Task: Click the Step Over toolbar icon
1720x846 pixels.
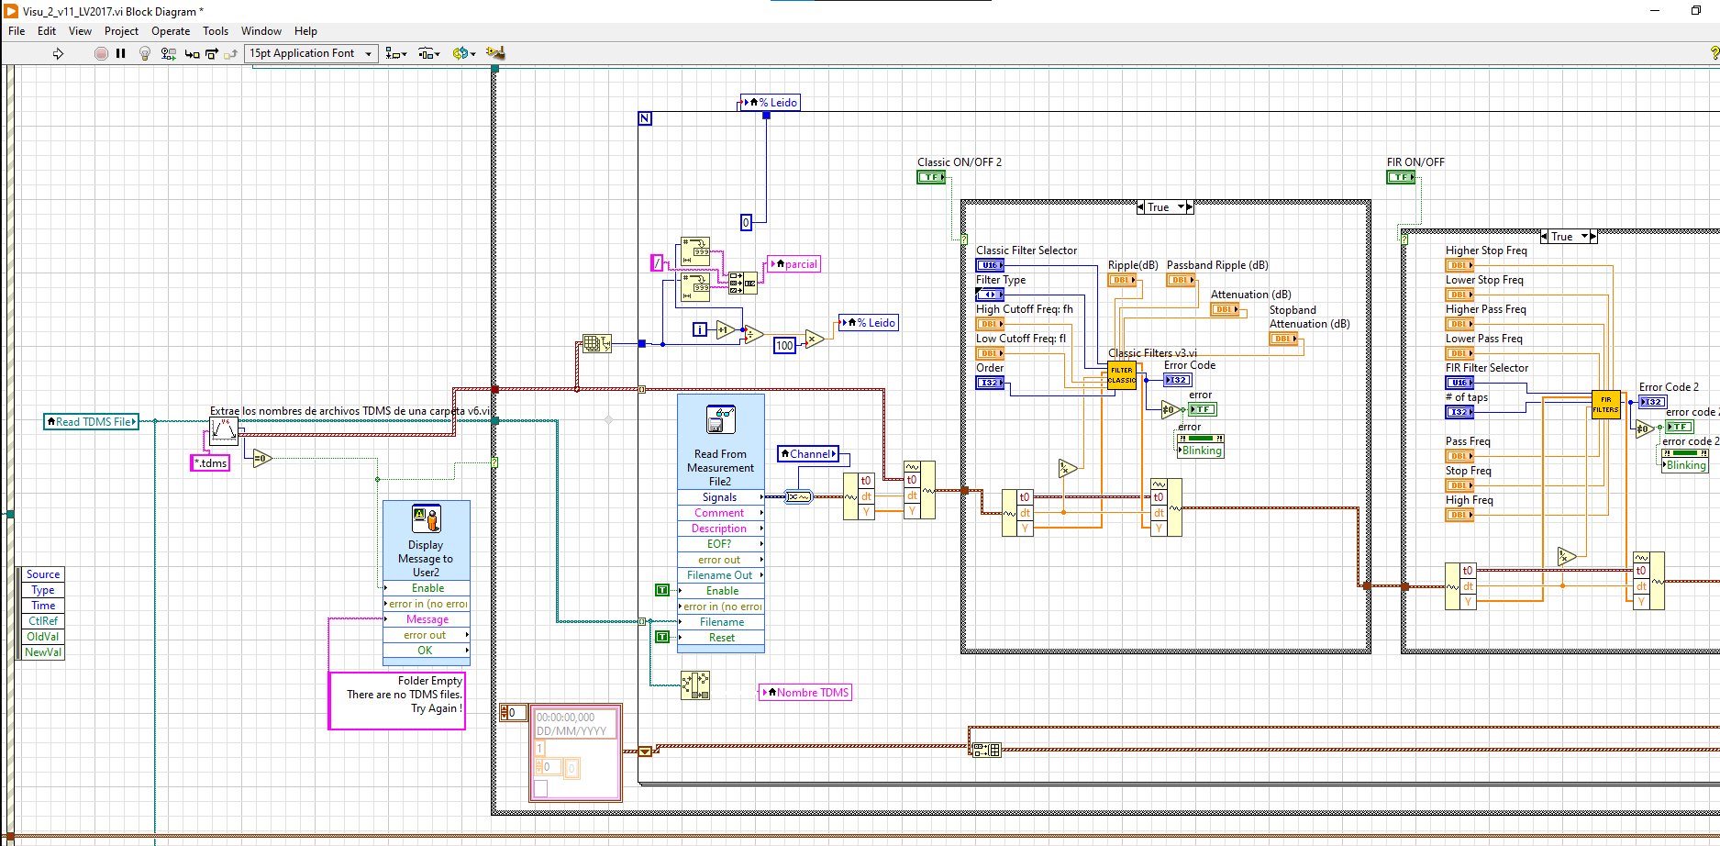Action: [x=212, y=53]
